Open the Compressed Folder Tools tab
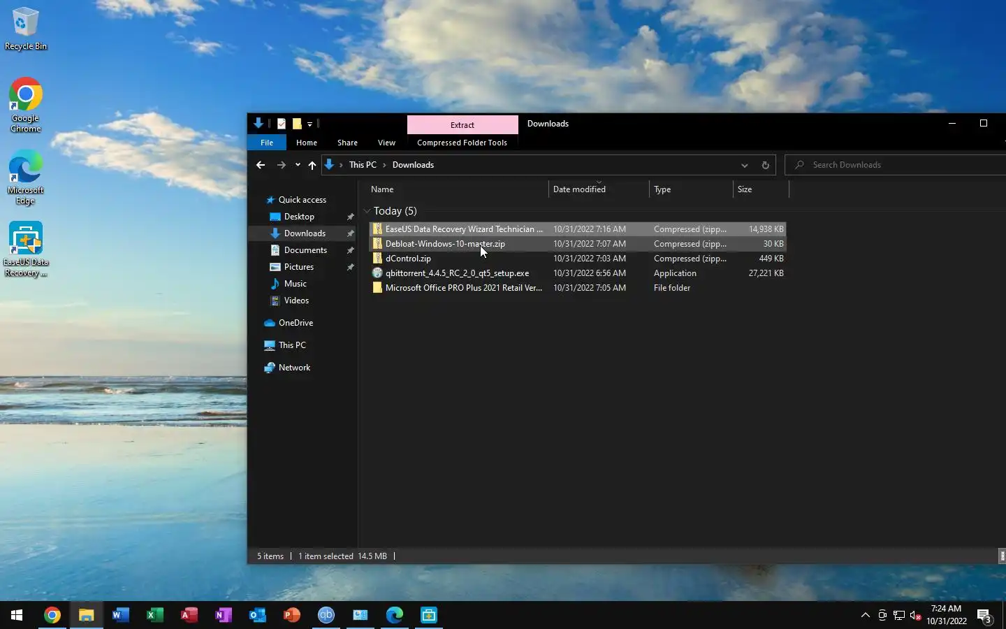This screenshot has width=1006, height=629. (462, 143)
